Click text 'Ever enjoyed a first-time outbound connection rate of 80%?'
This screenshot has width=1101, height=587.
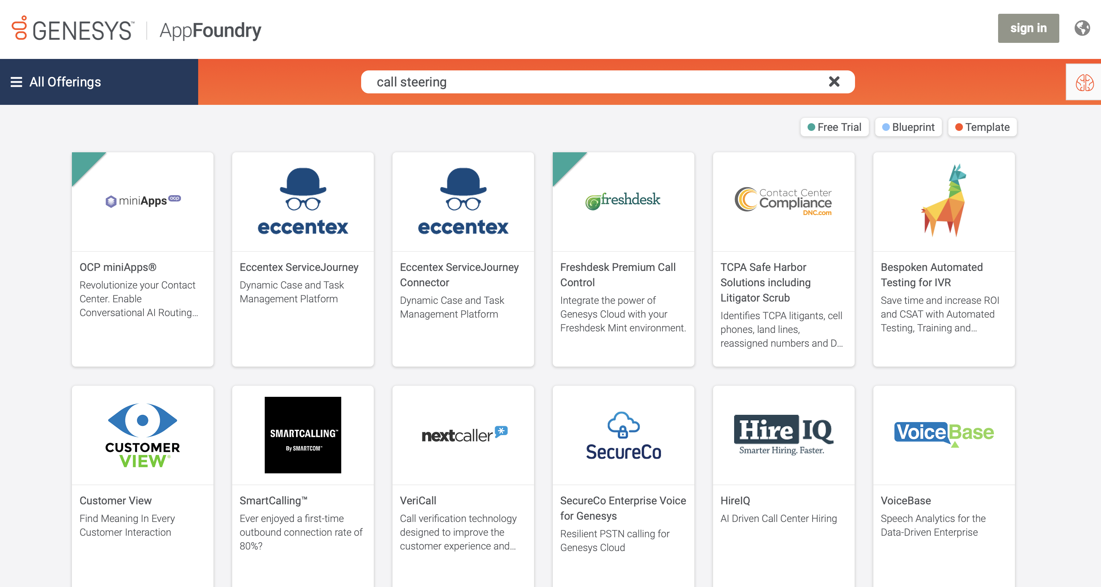[x=301, y=532]
